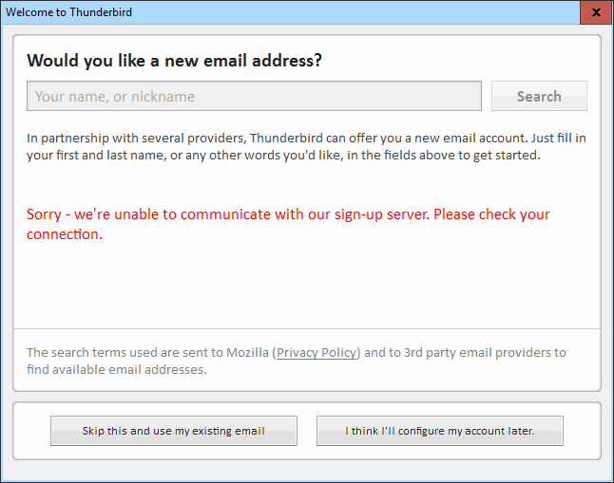Click the blank gap between the two bottom buttons

click(x=307, y=431)
